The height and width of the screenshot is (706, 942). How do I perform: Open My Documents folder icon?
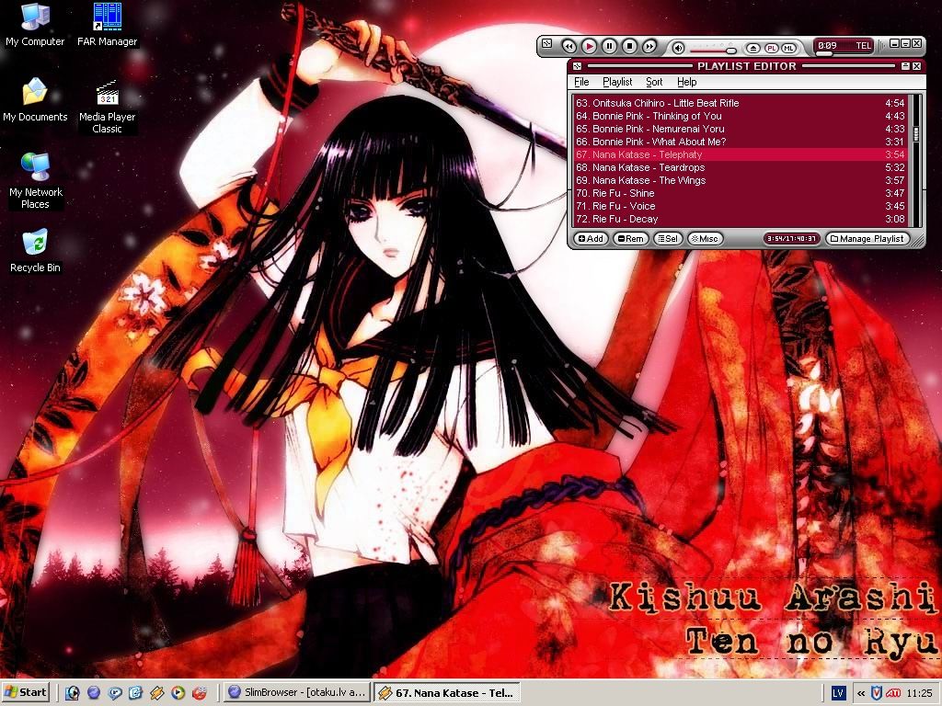35,100
